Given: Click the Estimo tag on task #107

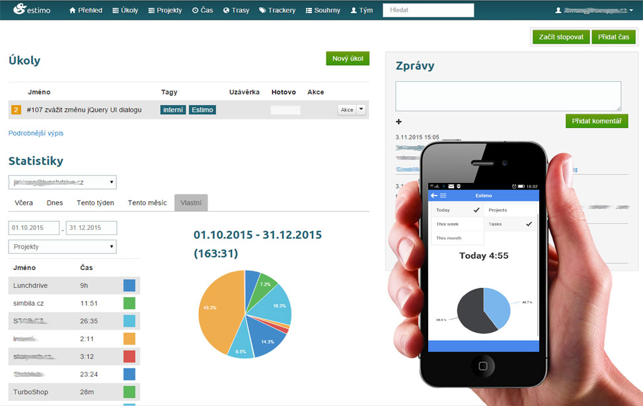Looking at the screenshot, I should tap(202, 110).
